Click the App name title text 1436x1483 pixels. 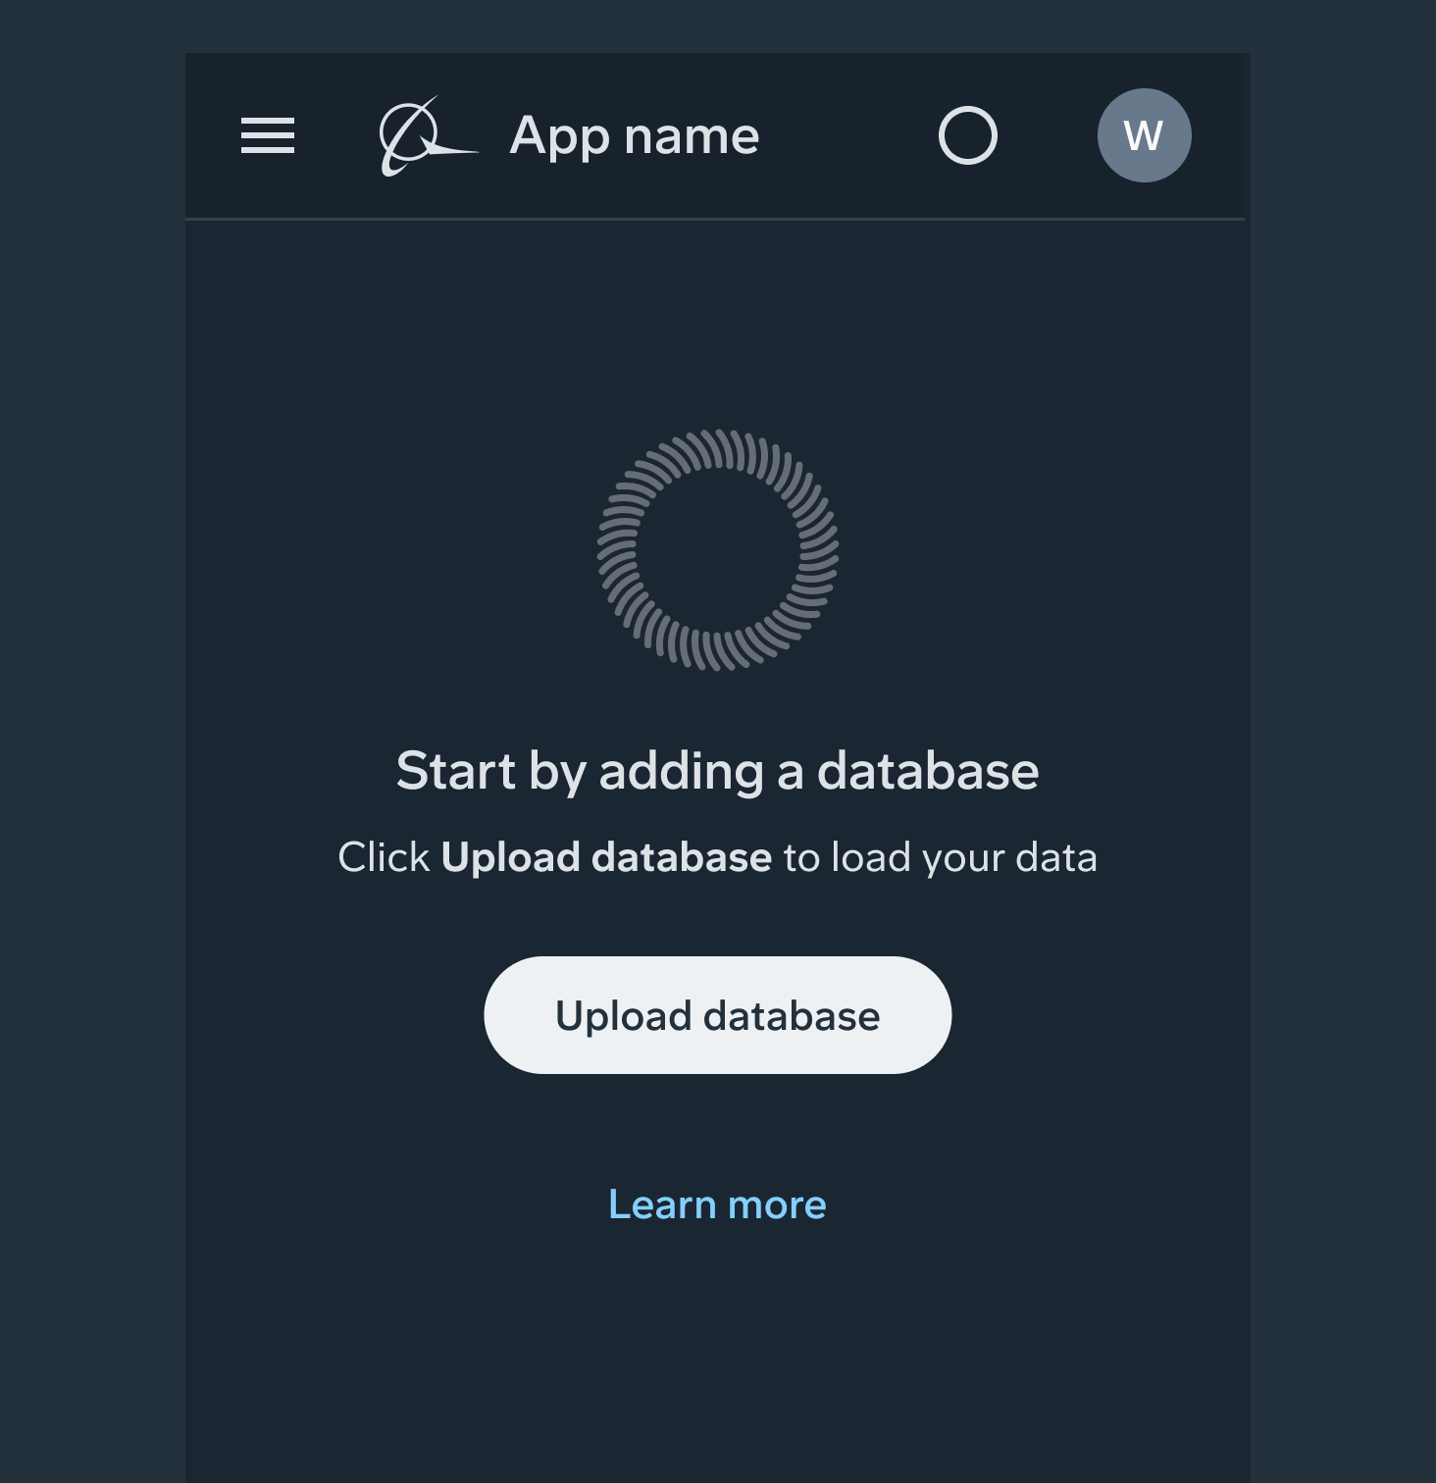[634, 135]
